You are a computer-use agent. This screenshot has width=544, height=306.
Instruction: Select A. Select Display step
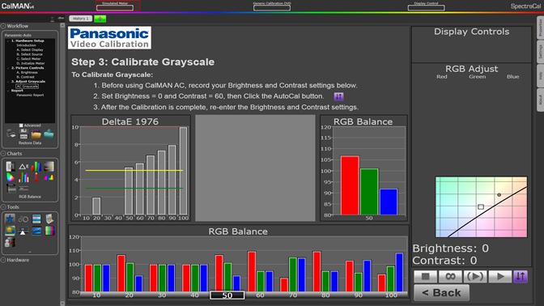tap(30, 49)
